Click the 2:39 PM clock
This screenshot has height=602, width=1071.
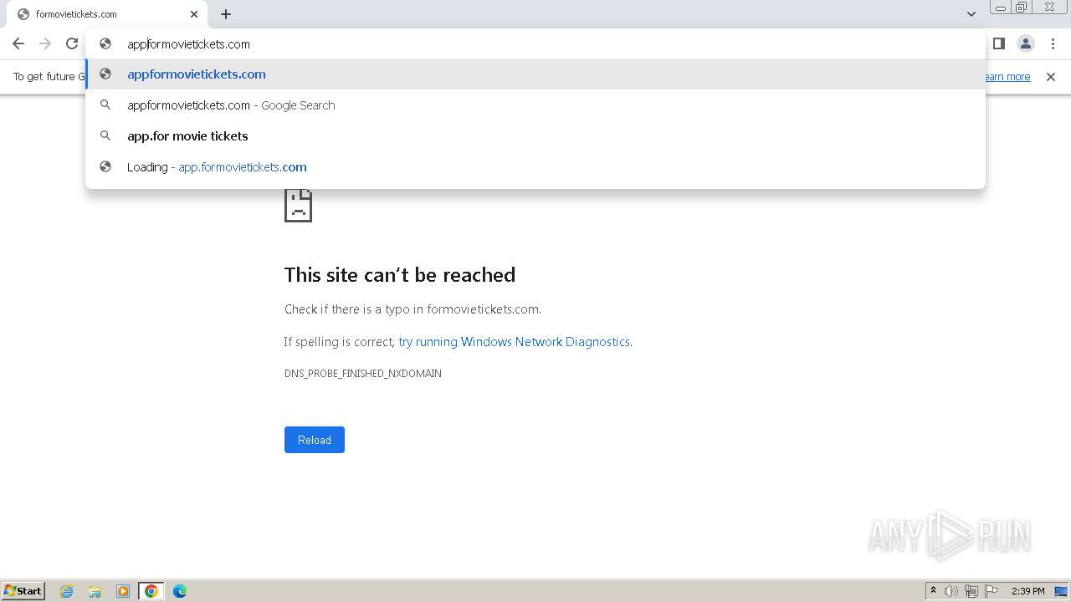tap(1028, 591)
